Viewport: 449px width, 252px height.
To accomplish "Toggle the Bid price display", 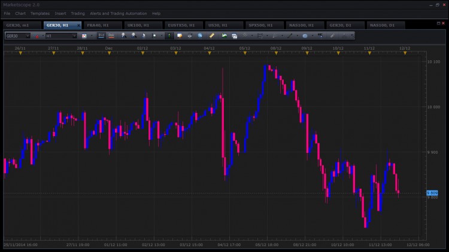I will click(x=101, y=35).
